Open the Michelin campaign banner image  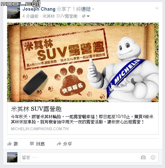[83, 62]
